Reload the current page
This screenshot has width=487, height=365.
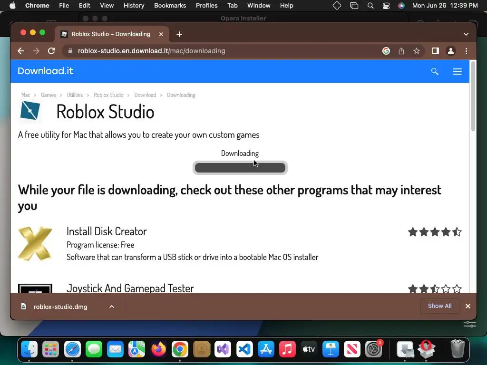51,51
